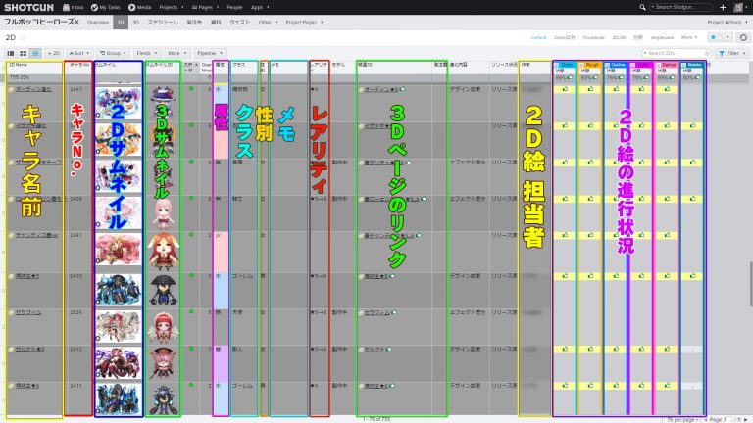Click the refresh page icon
This screenshot has height=423, width=753.
tap(743, 37)
